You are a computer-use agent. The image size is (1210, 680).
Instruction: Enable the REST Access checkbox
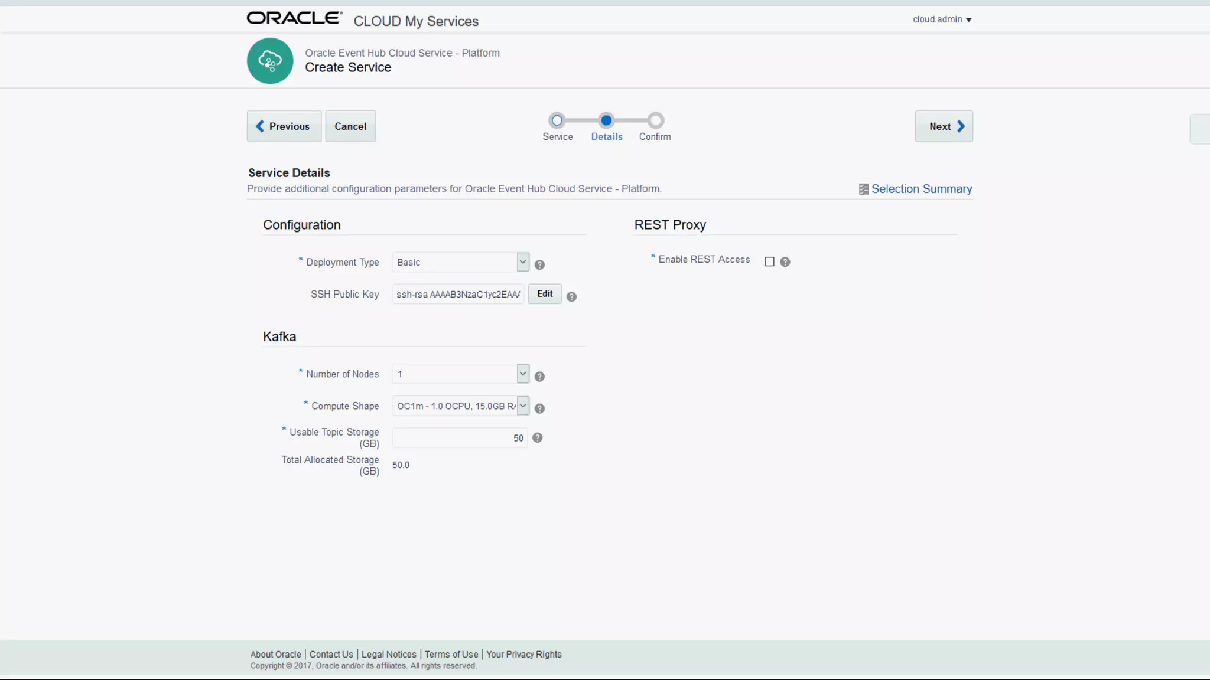pyautogui.click(x=769, y=262)
